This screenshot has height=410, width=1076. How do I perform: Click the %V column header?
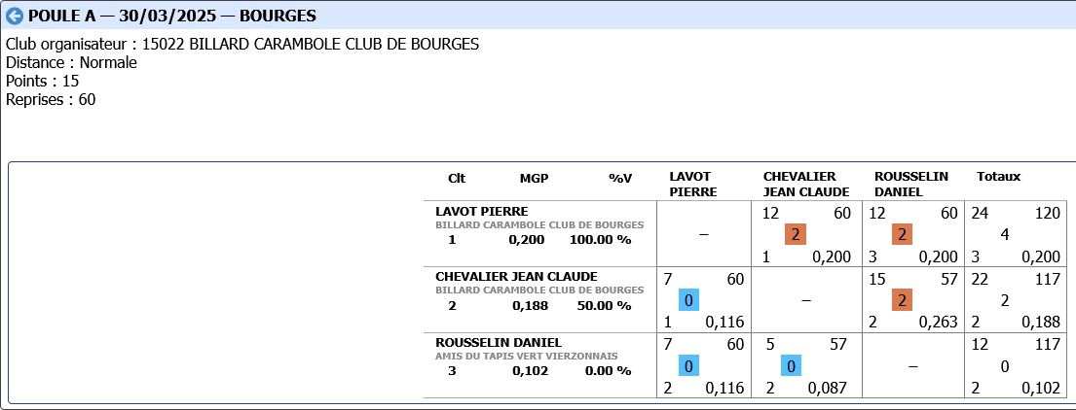coord(619,178)
